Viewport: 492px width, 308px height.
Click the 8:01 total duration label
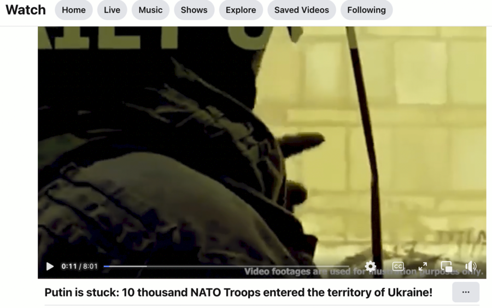click(90, 266)
